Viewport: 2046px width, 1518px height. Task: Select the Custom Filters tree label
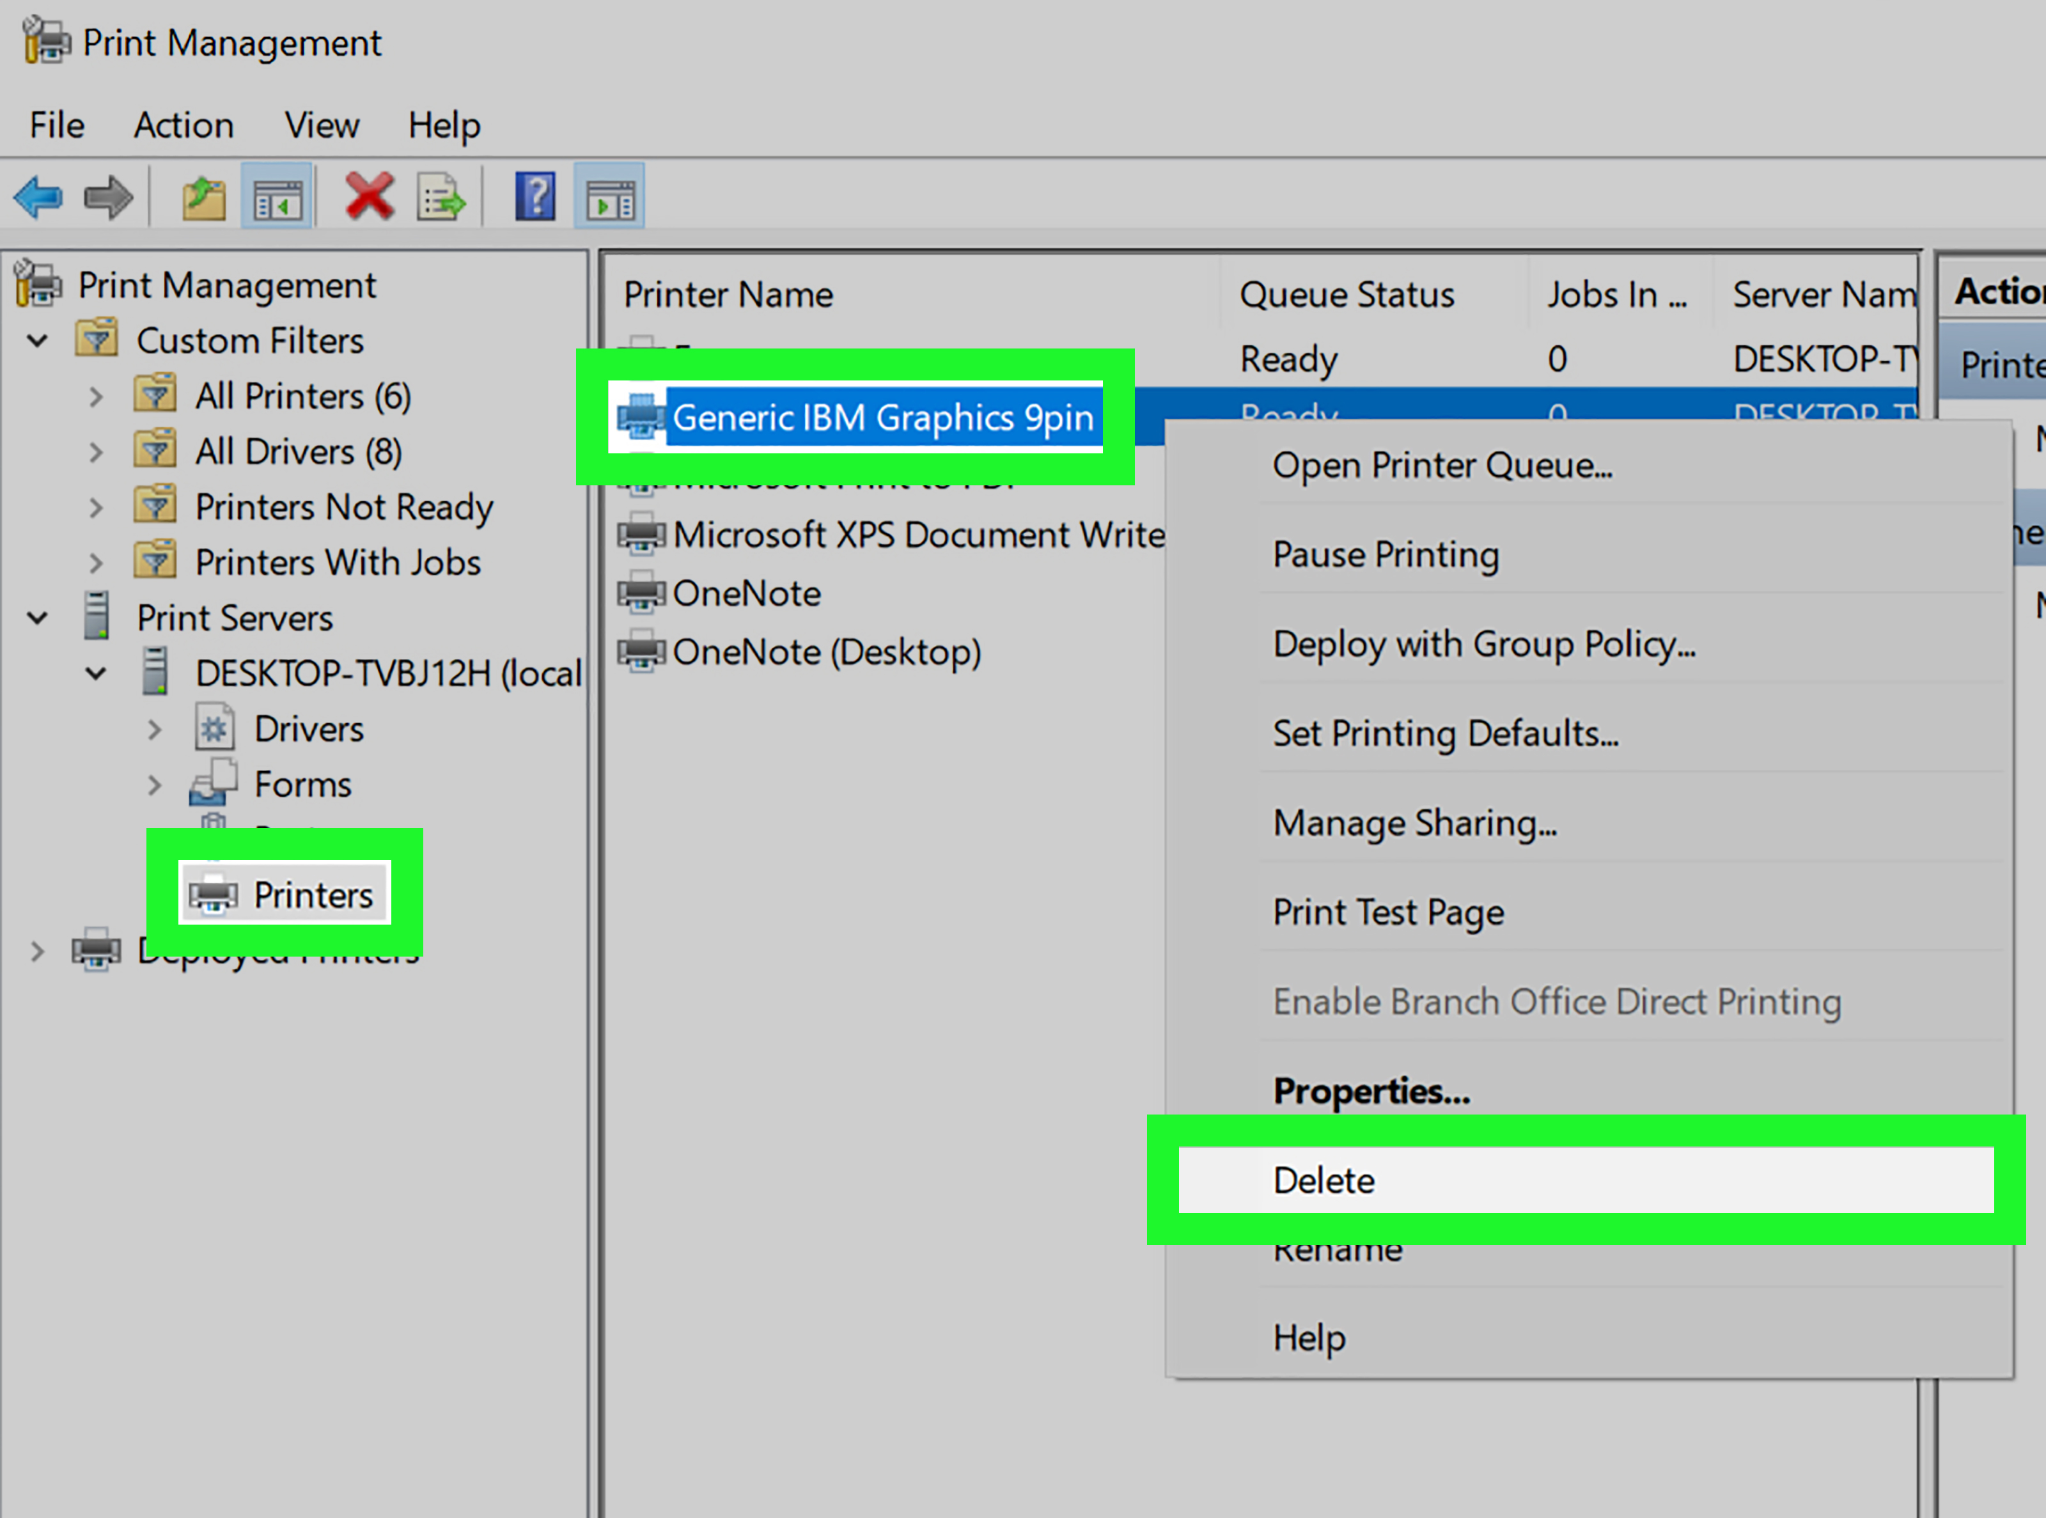click(250, 340)
